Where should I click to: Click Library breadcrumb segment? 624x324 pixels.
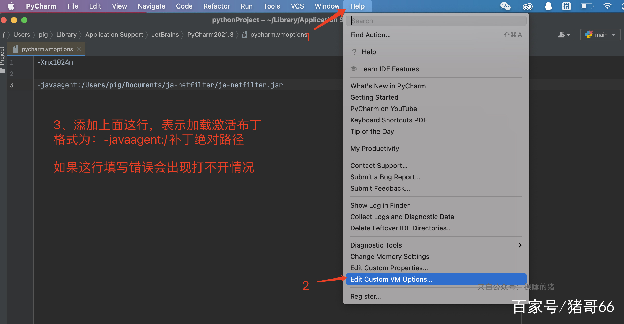pyautogui.click(x=66, y=34)
